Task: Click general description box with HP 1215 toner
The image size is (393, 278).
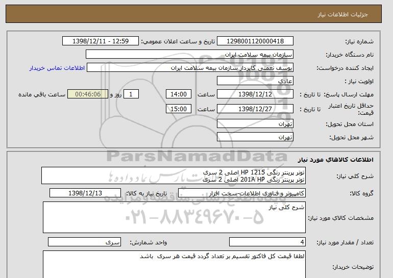Action: pos(174,176)
